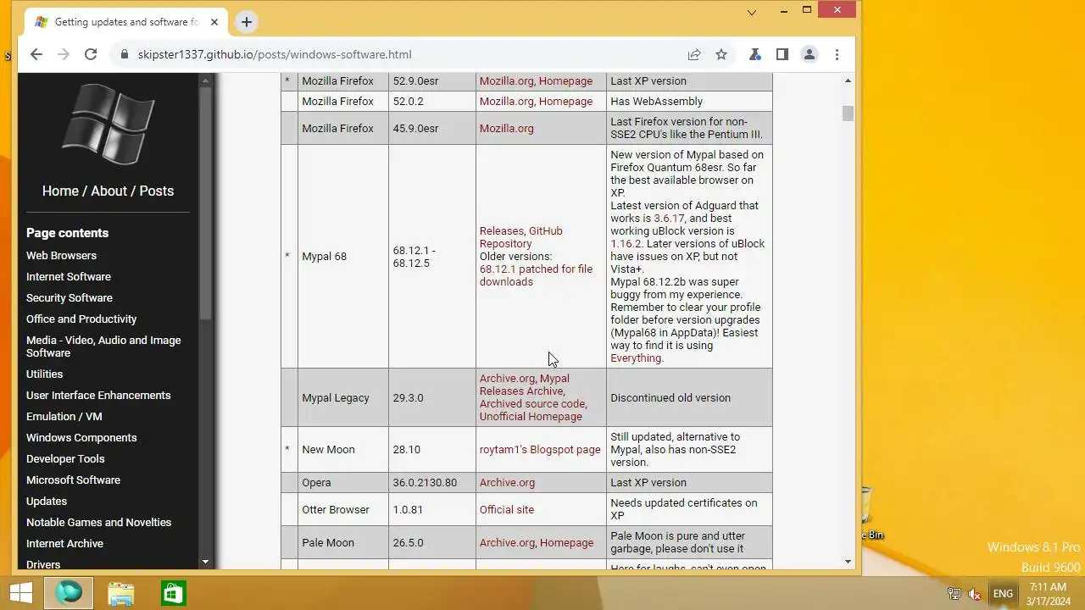Open File Explorer from taskbar

pyautogui.click(x=121, y=593)
